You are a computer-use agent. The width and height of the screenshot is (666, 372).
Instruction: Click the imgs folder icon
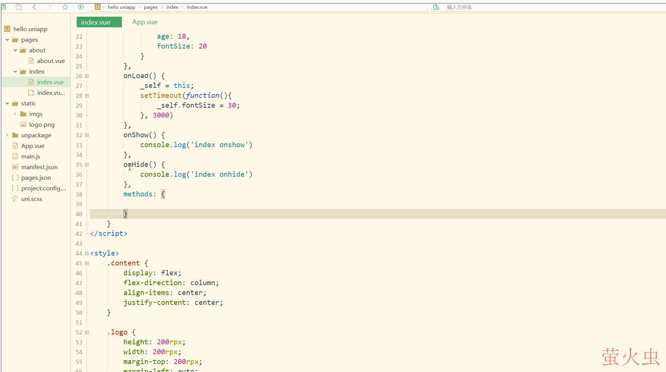(x=23, y=114)
